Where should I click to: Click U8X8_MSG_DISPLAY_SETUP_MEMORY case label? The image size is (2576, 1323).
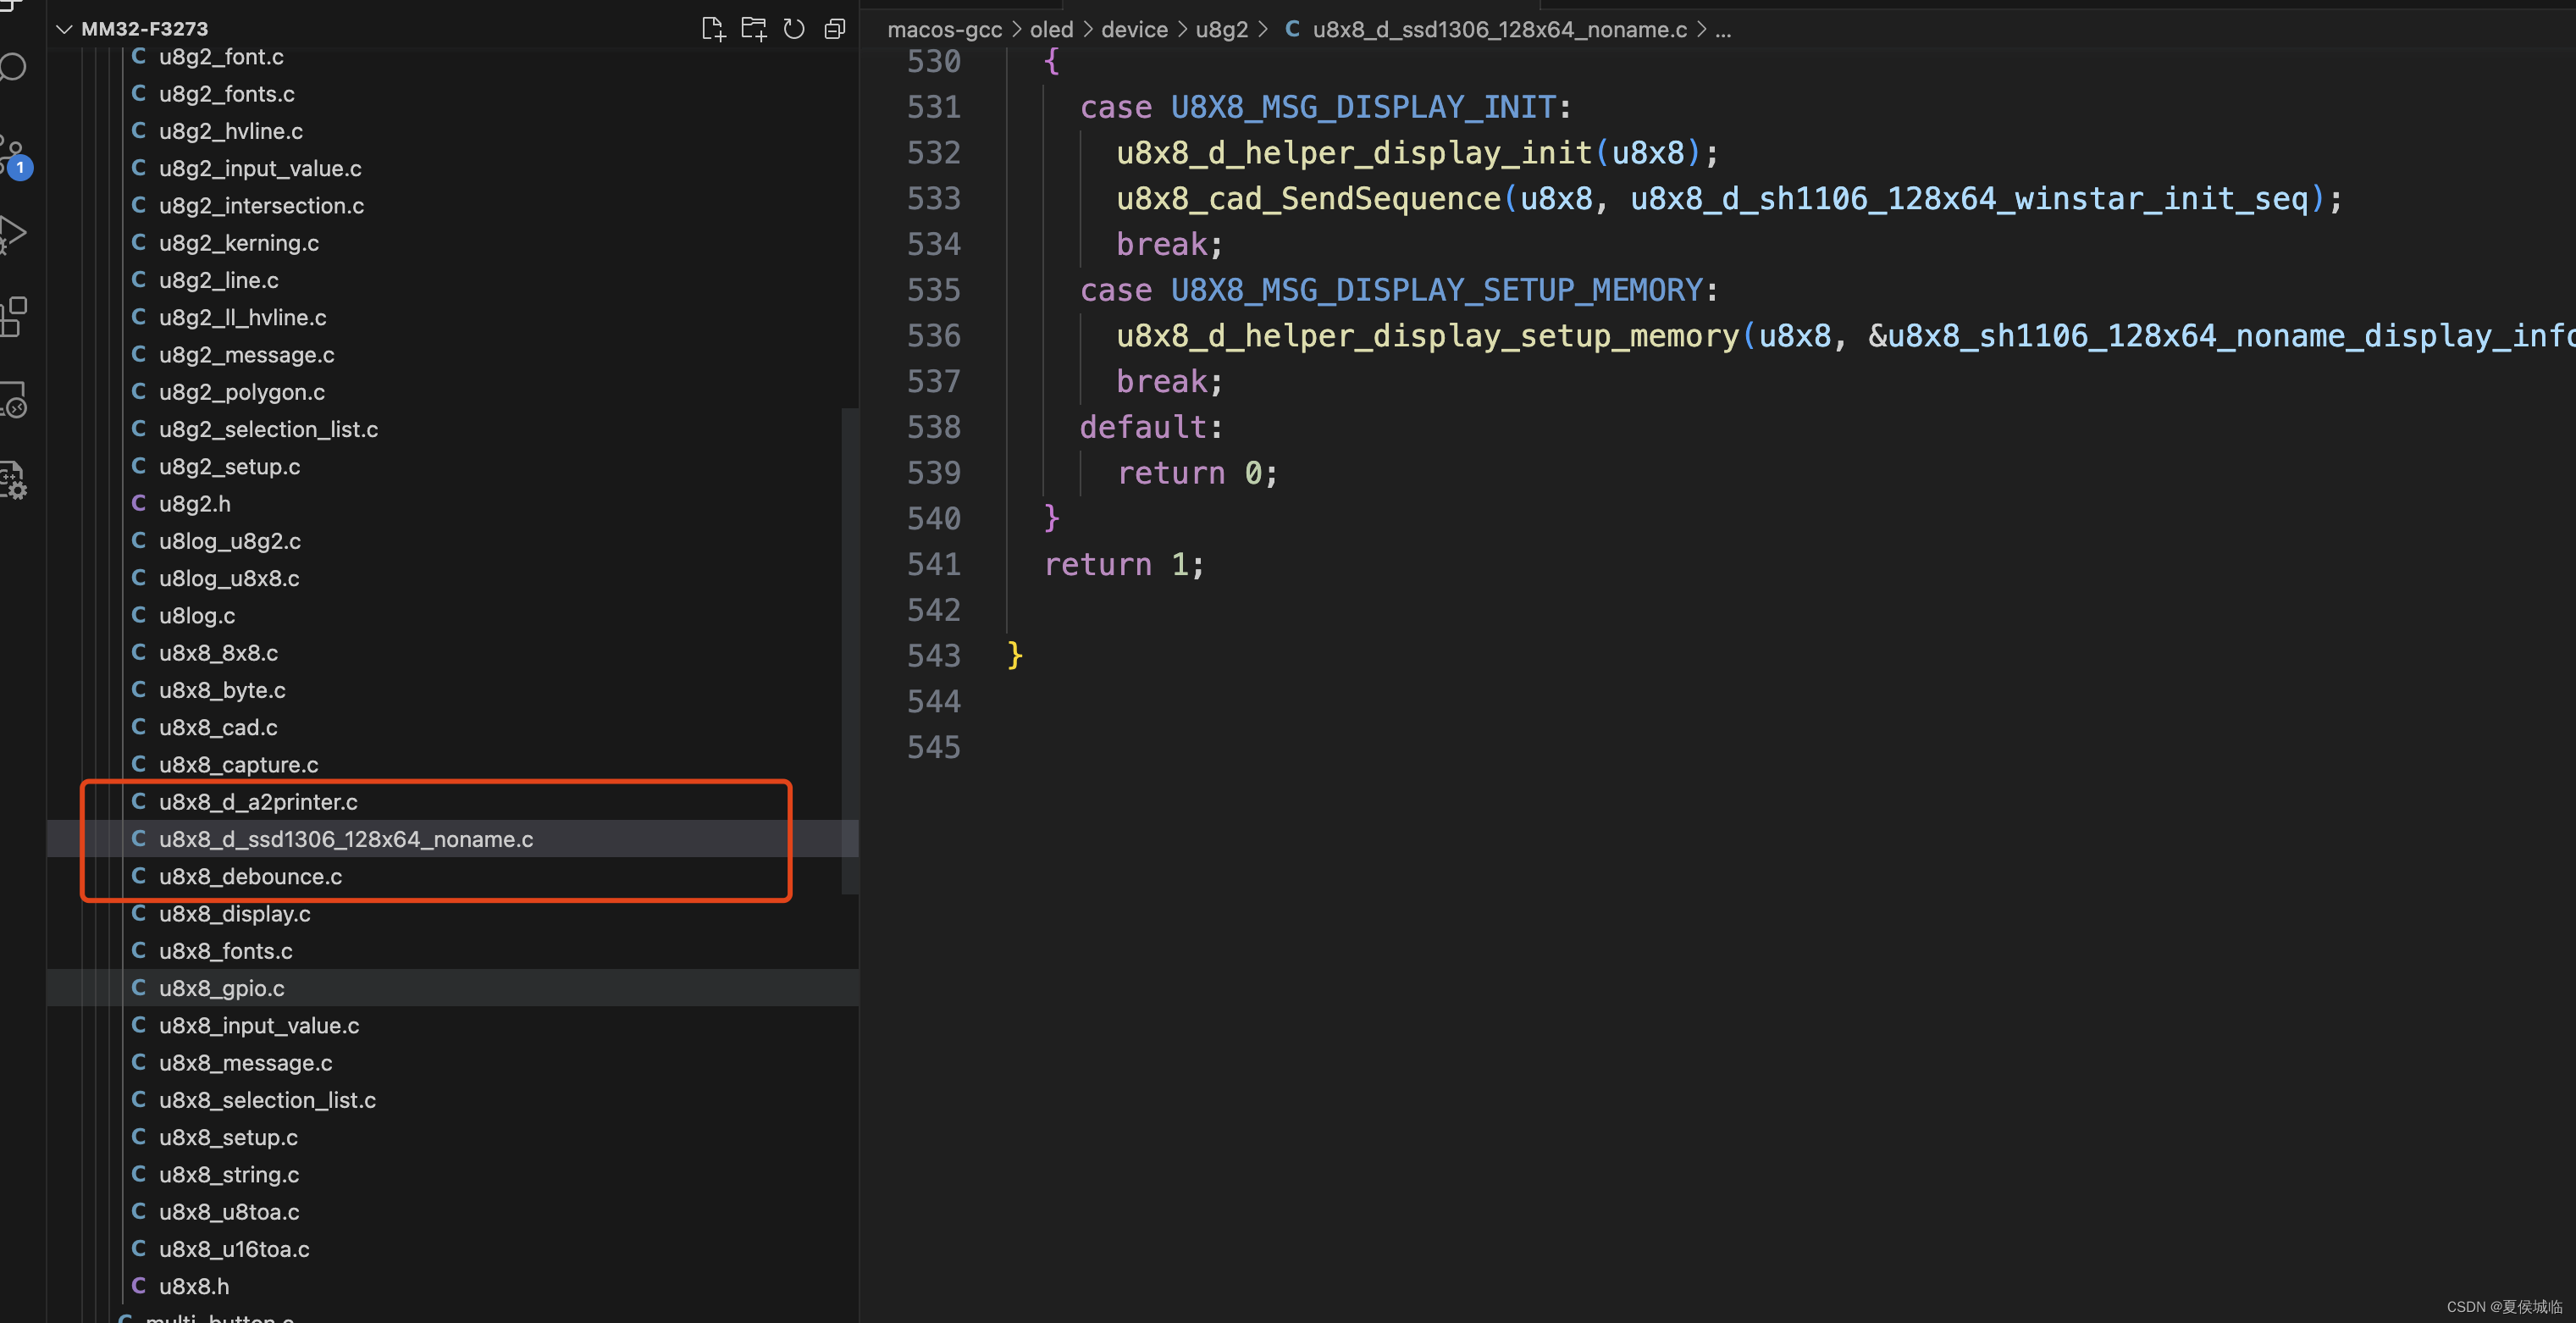click(1437, 290)
